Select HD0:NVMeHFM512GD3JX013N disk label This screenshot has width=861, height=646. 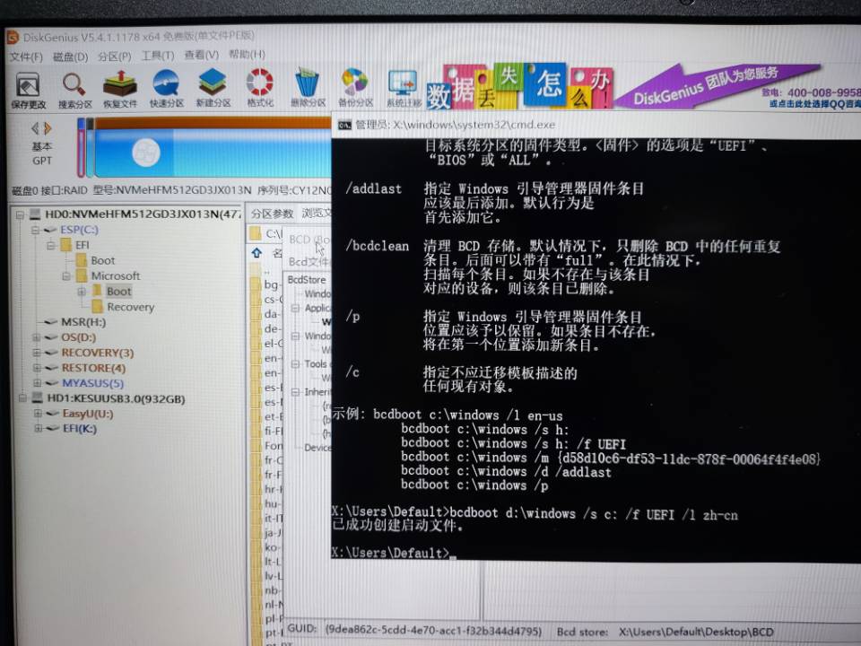(143, 214)
